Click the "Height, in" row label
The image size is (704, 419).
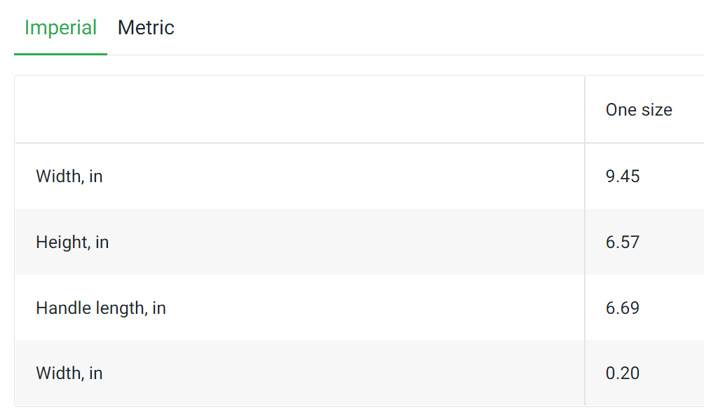72,242
